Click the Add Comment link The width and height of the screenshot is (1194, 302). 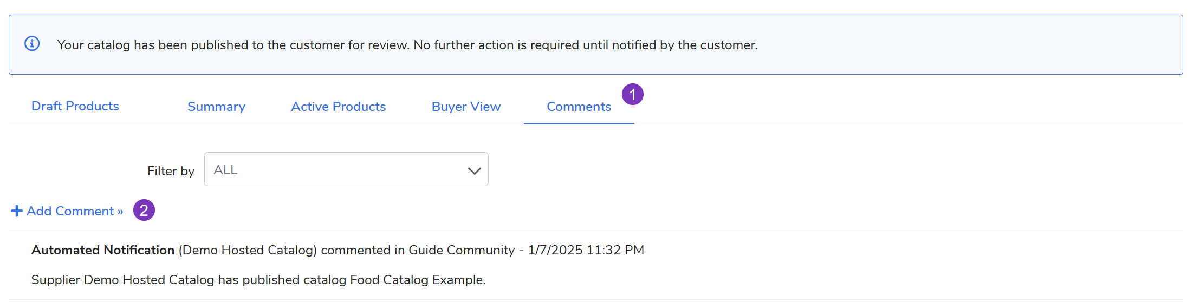(x=70, y=211)
